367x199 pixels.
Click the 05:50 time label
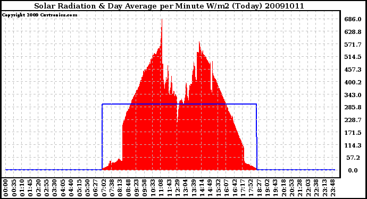pyautogui.click(x=88, y=188)
